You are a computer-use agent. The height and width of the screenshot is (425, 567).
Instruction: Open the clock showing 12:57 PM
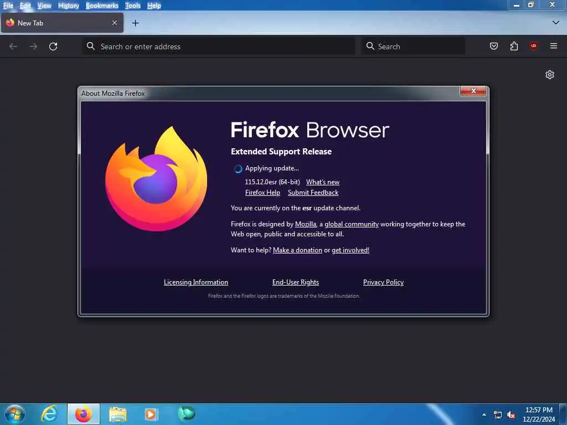point(539,414)
